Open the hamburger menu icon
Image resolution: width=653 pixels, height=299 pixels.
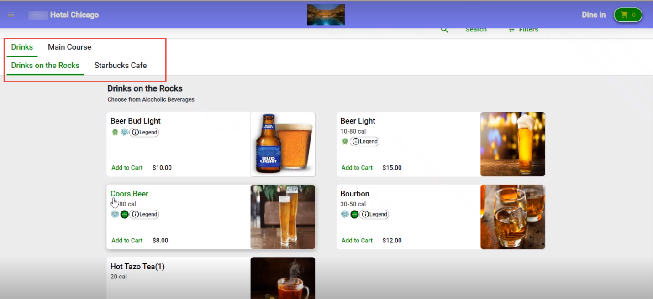(x=11, y=15)
